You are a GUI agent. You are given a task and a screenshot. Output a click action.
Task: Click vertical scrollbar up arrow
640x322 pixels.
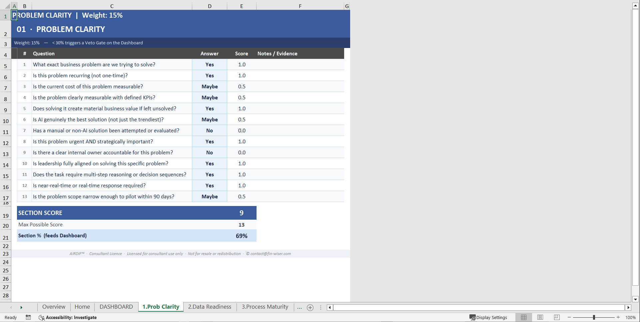pyautogui.click(x=635, y=6)
